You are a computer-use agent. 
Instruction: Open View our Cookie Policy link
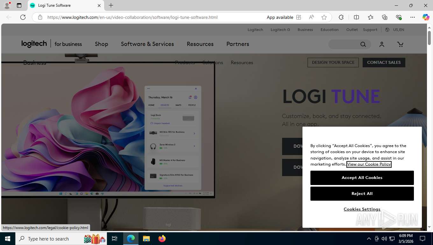(x=369, y=164)
